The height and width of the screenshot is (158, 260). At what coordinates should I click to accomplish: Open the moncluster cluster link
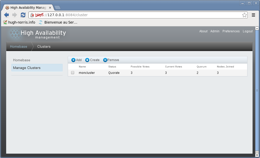87,73
